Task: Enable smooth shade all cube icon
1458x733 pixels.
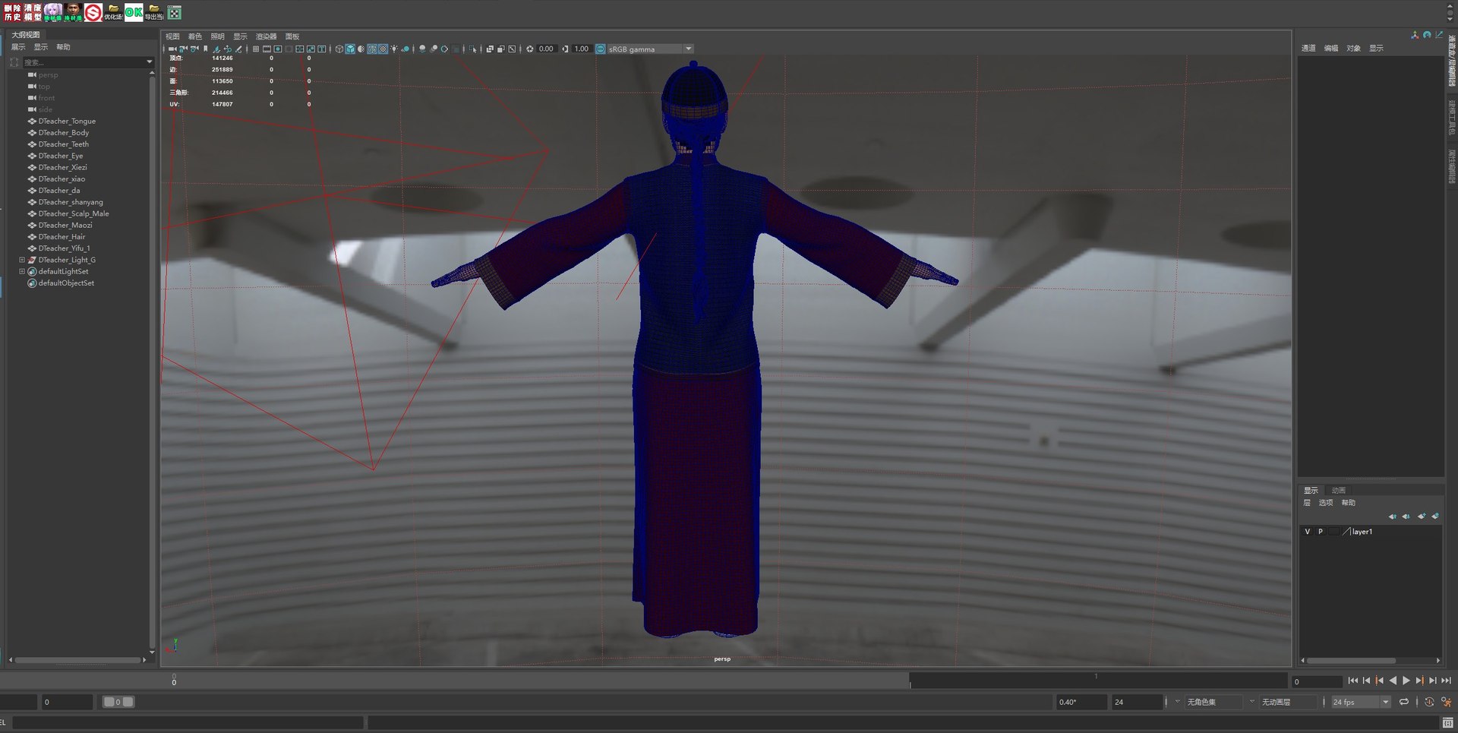Action: click(x=350, y=49)
